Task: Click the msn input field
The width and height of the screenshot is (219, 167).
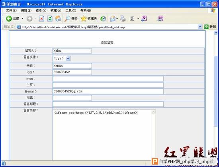Action: (x=108, y=79)
